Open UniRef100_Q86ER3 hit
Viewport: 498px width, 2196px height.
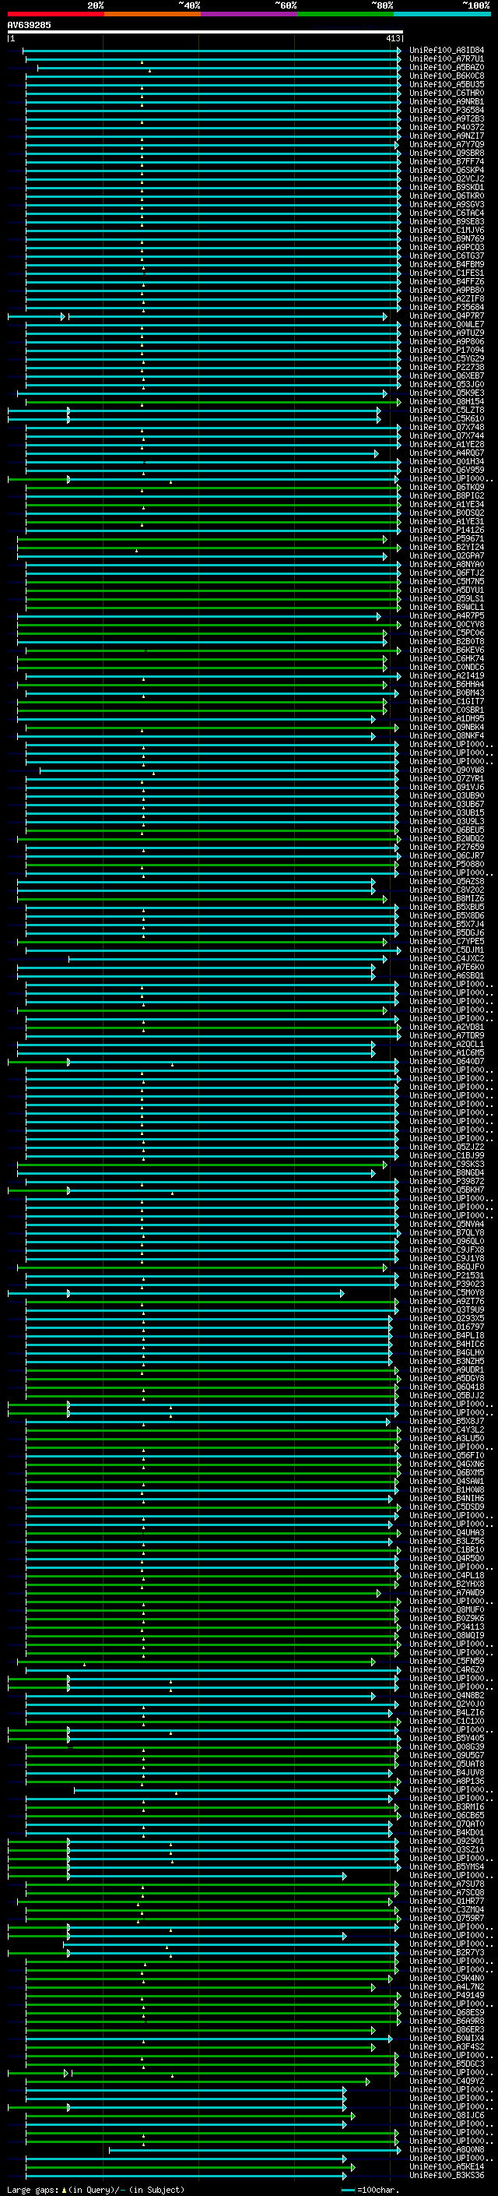point(446,2030)
